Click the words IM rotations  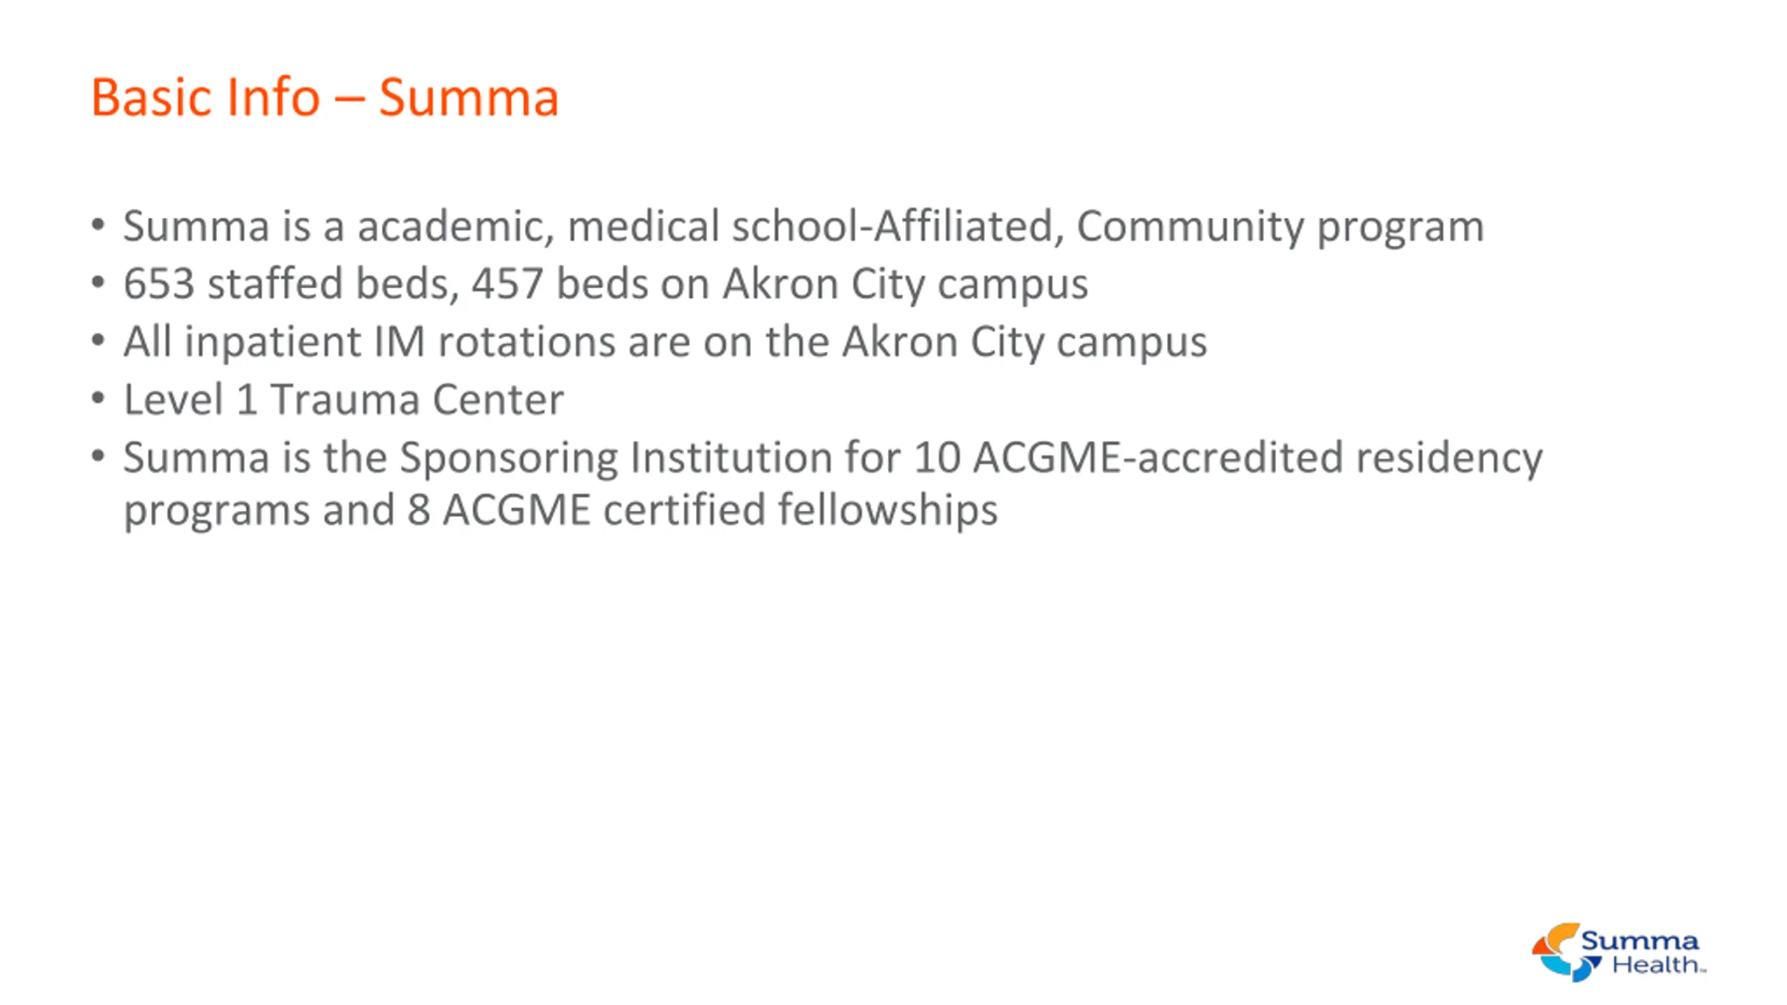(x=496, y=342)
